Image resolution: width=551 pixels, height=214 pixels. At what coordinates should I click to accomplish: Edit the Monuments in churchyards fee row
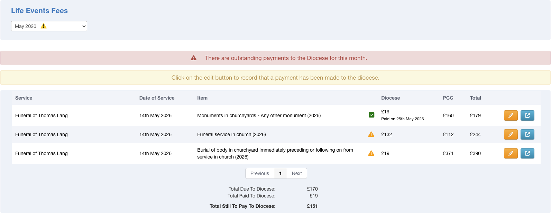(511, 115)
